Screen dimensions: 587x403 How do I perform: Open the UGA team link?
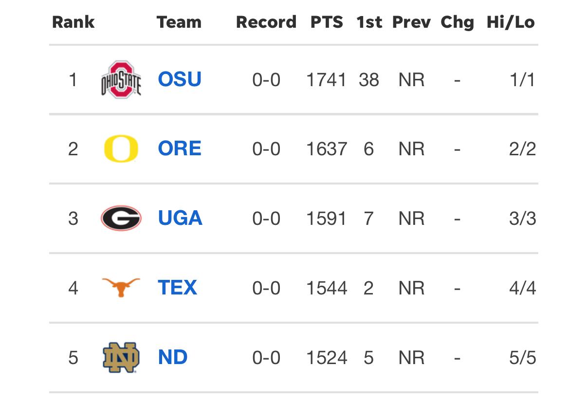[x=180, y=218]
